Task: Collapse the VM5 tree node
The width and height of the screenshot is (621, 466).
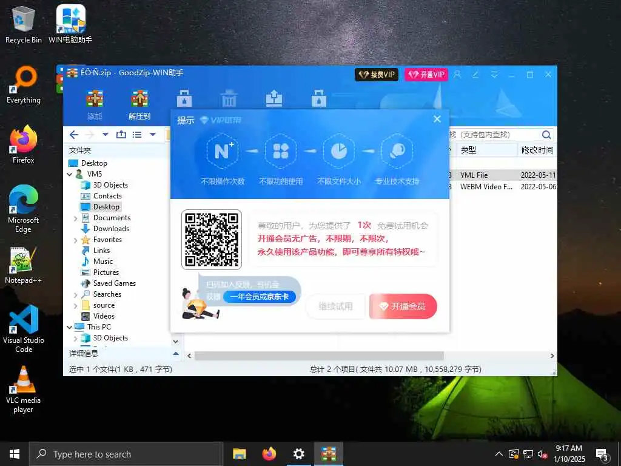Action: click(70, 174)
